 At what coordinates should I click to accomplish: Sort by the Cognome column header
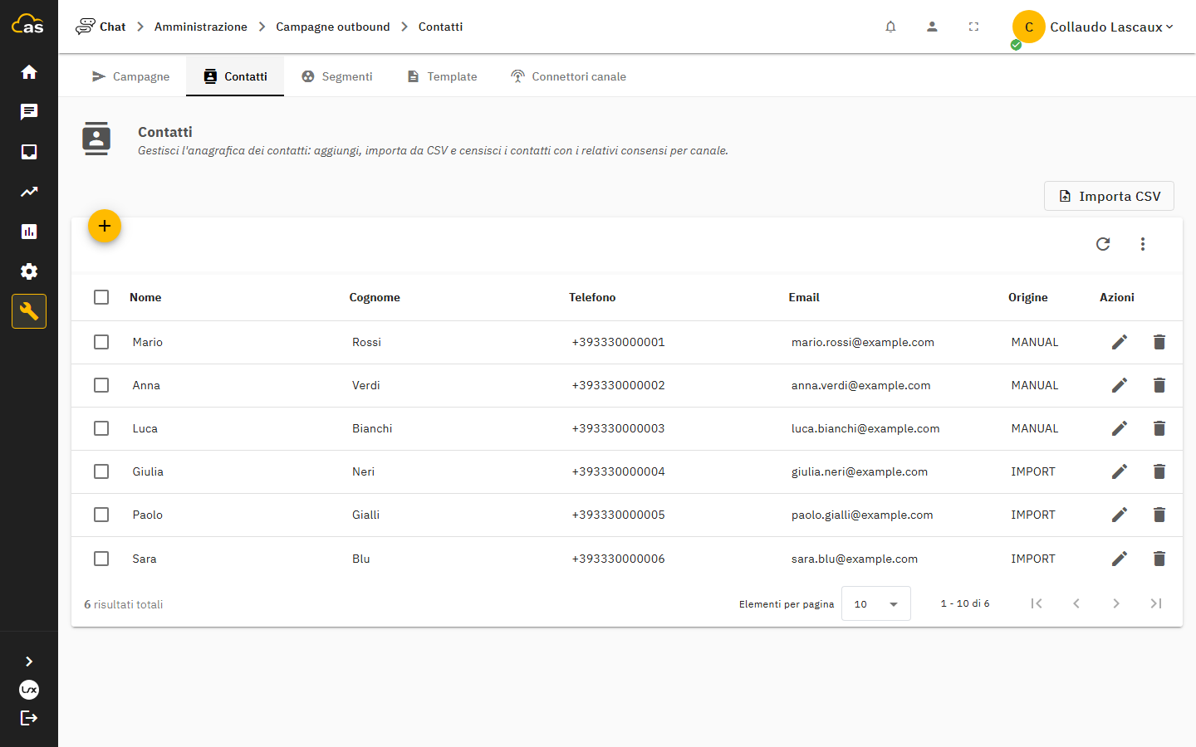click(375, 297)
